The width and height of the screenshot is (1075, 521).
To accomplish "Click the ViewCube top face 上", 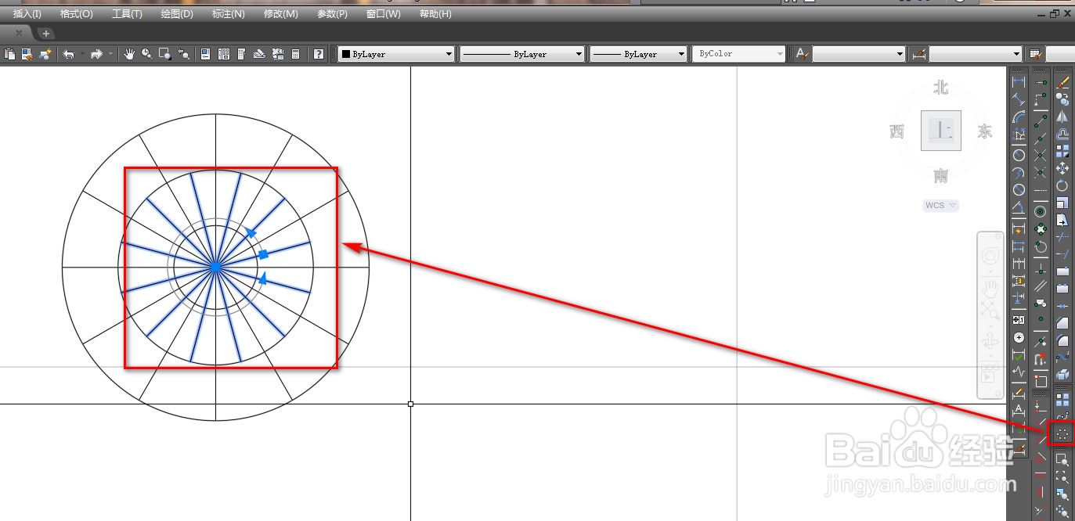I will pos(941,131).
